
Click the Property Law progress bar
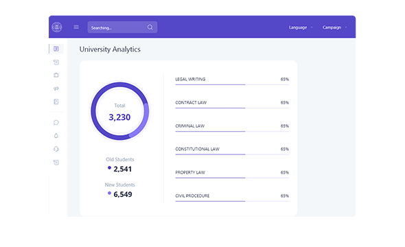[232, 178]
